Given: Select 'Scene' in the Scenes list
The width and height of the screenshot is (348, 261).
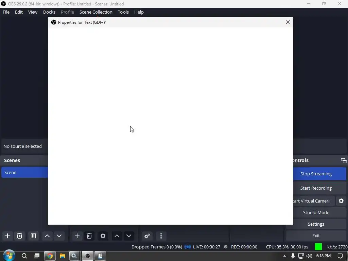Looking at the screenshot, I should coord(25,172).
